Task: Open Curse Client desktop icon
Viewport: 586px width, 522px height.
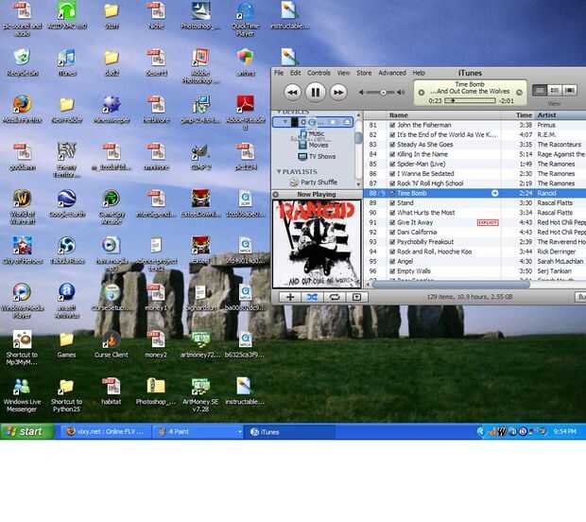Action: (112, 344)
